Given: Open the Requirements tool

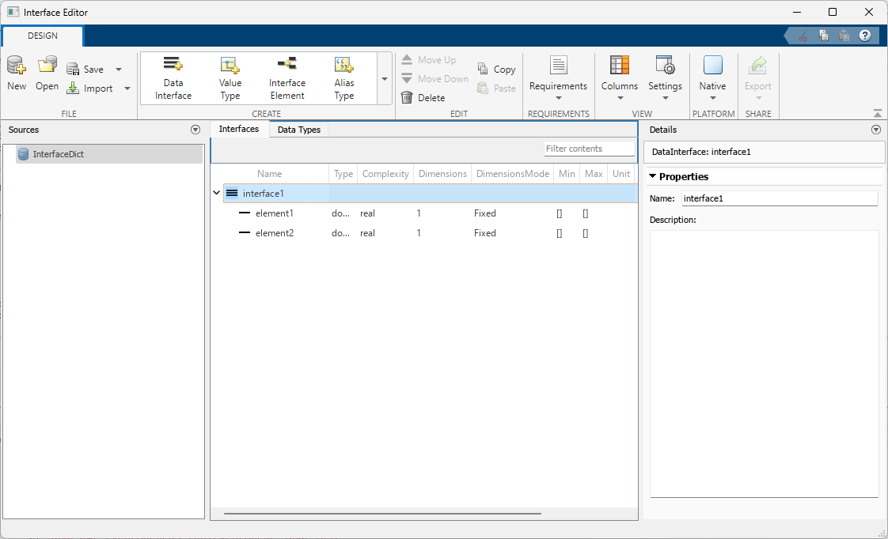Looking at the screenshot, I should point(558,77).
